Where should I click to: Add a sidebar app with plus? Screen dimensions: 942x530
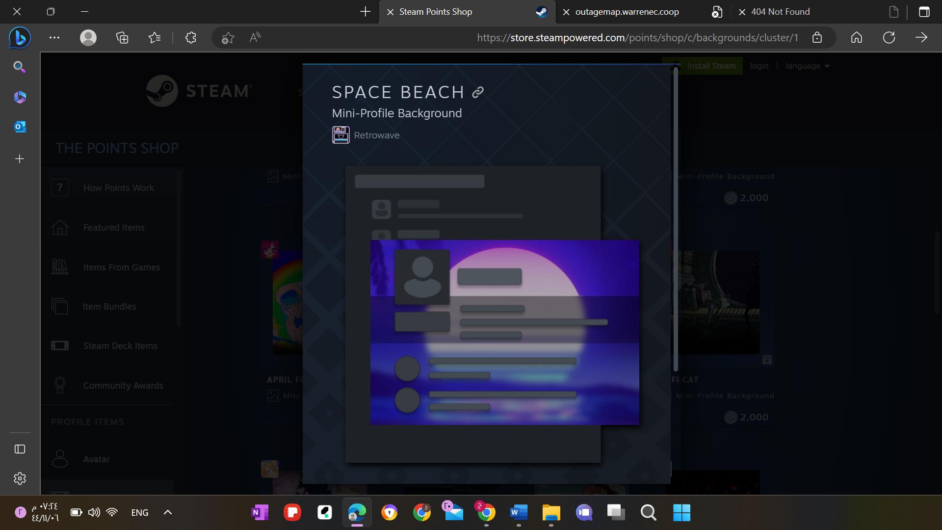click(20, 159)
